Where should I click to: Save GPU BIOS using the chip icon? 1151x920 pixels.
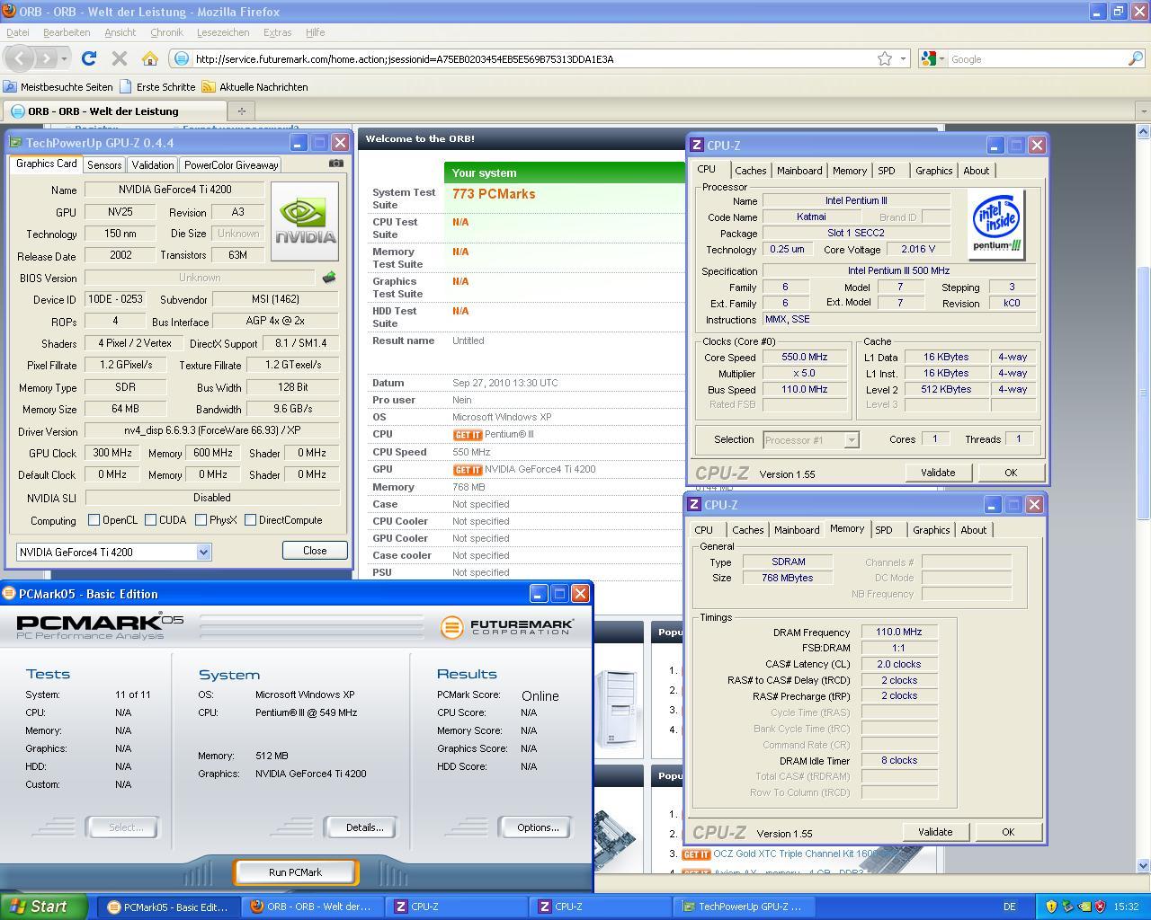tap(329, 278)
